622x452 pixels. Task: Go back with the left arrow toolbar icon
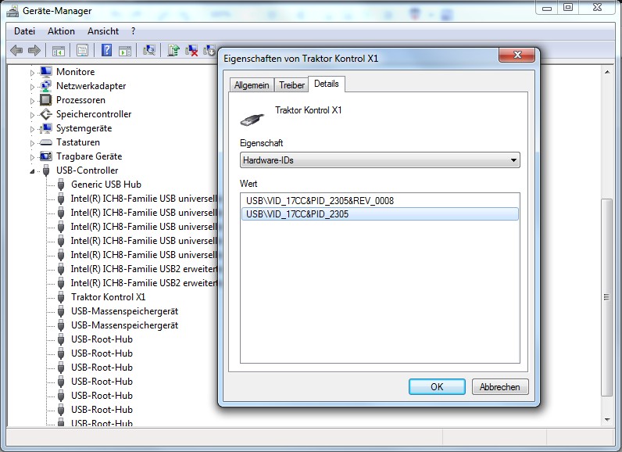16,50
